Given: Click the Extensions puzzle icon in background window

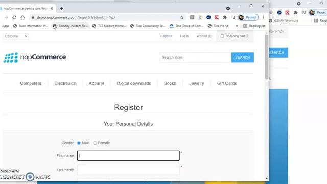Looking at the screenshot, I should coord(295,13).
